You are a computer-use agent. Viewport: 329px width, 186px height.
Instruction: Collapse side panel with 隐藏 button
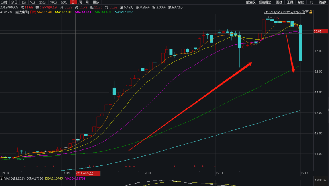click(x=322, y=2)
